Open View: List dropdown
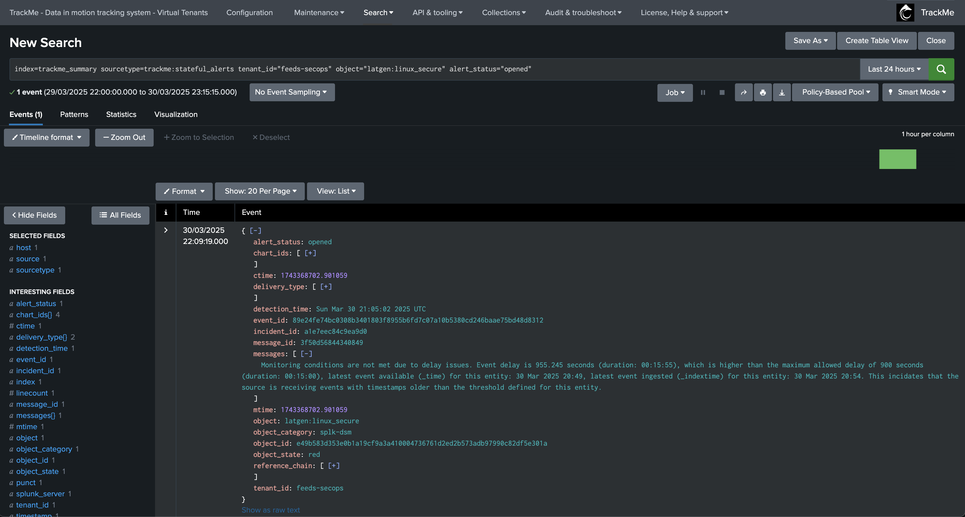The height and width of the screenshot is (517, 965). pyautogui.click(x=335, y=191)
